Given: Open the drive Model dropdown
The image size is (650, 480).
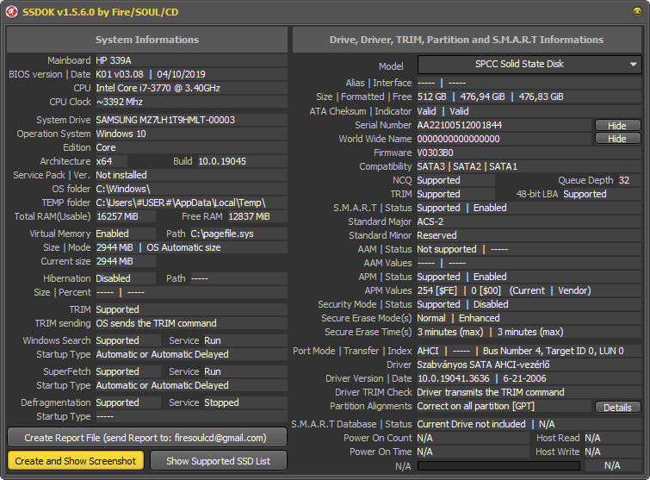Looking at the screenshot, I should [529, 65].
